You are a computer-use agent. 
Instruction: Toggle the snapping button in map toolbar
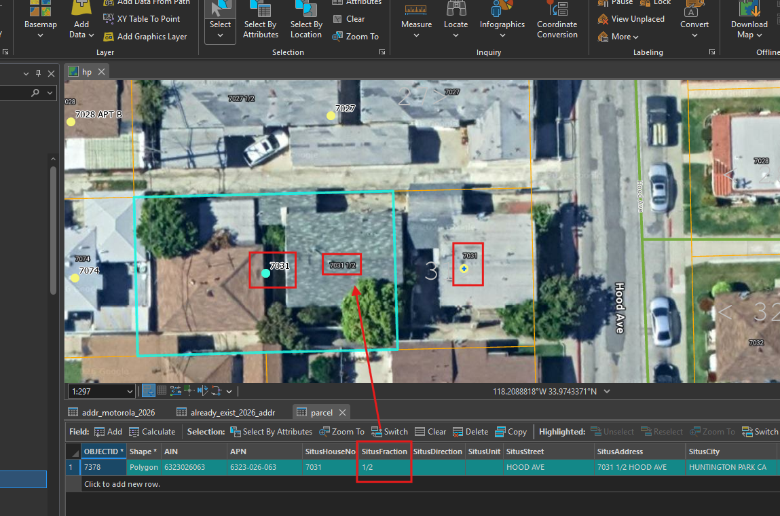(148, 391)
